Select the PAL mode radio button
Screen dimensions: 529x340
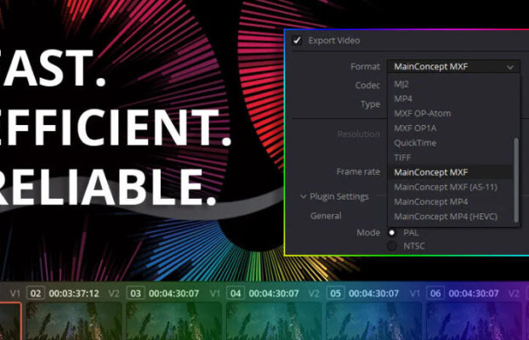[392, 233]
